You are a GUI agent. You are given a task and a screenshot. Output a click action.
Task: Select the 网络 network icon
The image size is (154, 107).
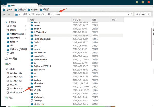(6, 98)
